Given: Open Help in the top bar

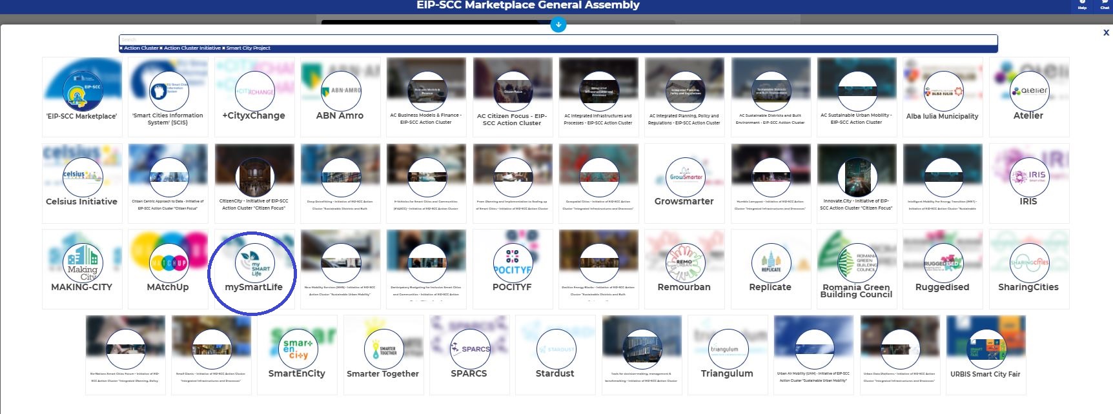Looking at the screenshot, I should click(x=1082, y=6).
